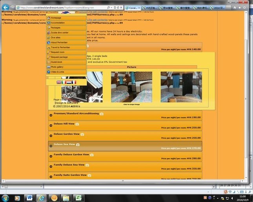253x202 pixels.
Task: Click the horizontal scrollbar at page bottom
Action: pos(123,181)
